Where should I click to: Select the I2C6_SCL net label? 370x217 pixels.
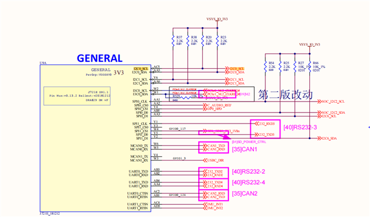tap(329, 117)
